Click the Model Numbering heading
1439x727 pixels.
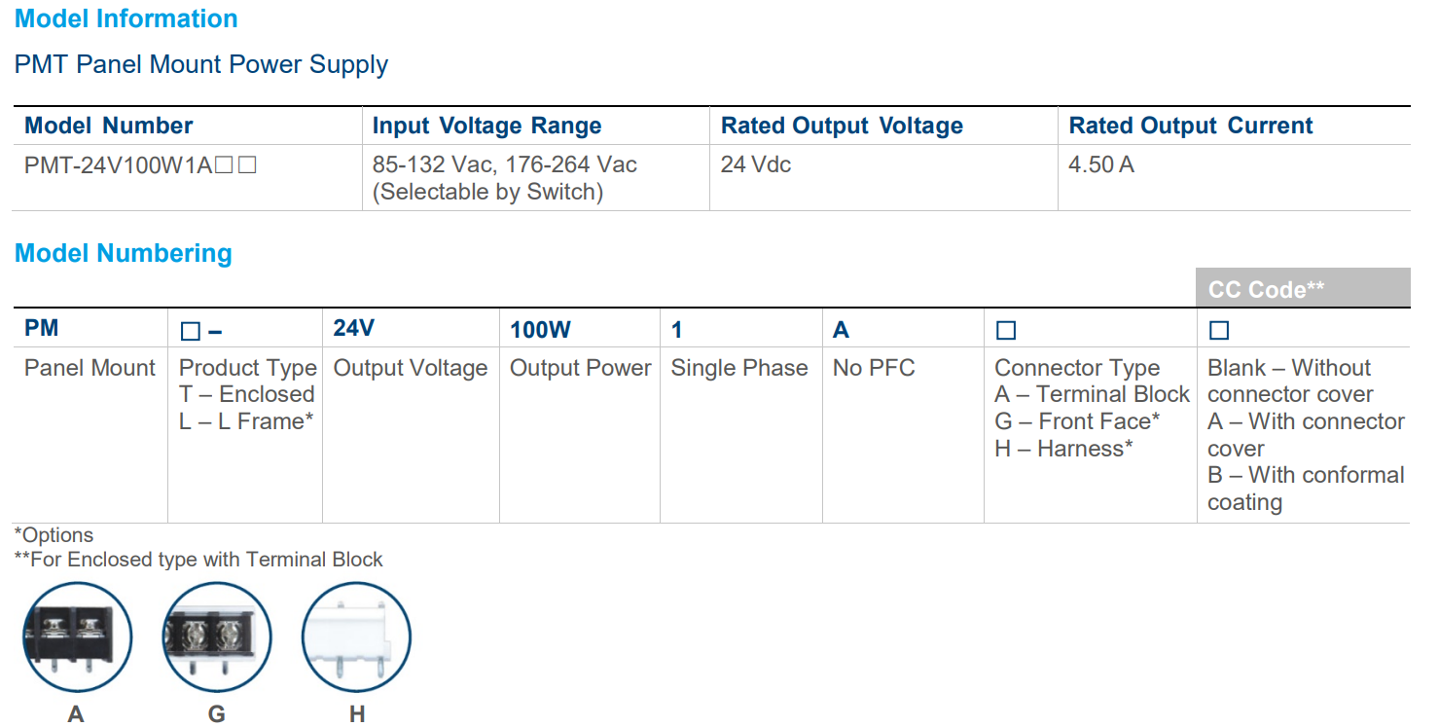click(x=124, y=253)
